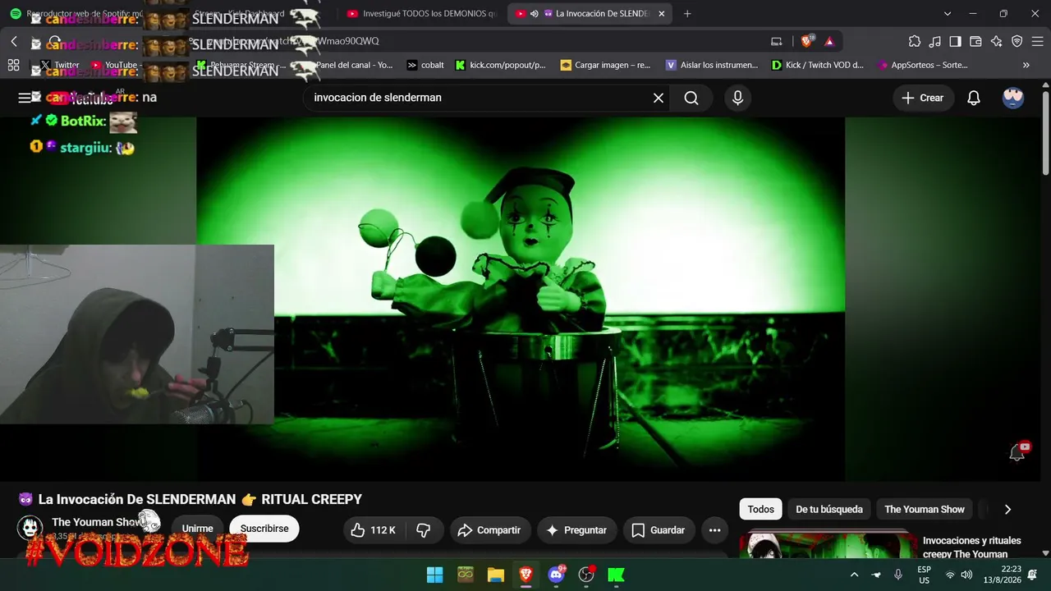Open the cobalt bookmark
1051x591 pixels.
click(425, 65)
